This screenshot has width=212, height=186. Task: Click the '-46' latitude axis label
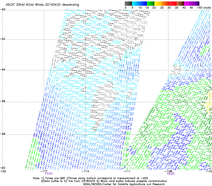click(x=3, y=101)
